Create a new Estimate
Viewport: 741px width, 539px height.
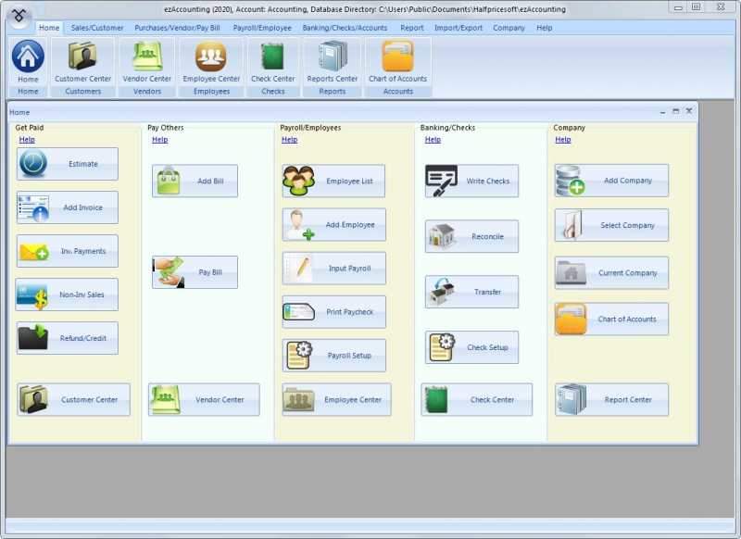(67, 164)
